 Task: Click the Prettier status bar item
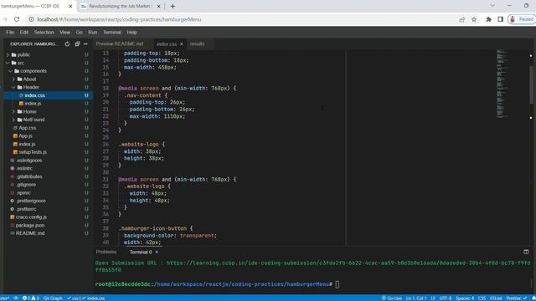pyautogui.click(x=517, y=298)
